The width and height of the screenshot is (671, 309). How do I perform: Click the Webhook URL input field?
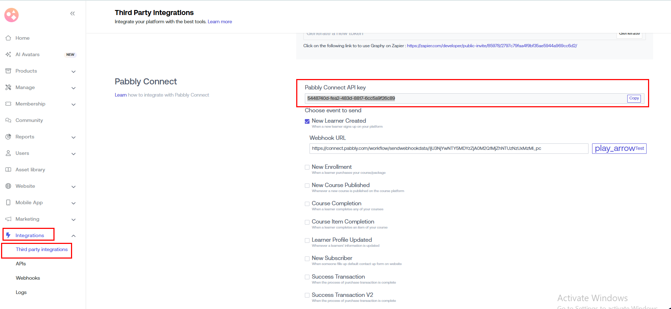[x=448, y=148]
